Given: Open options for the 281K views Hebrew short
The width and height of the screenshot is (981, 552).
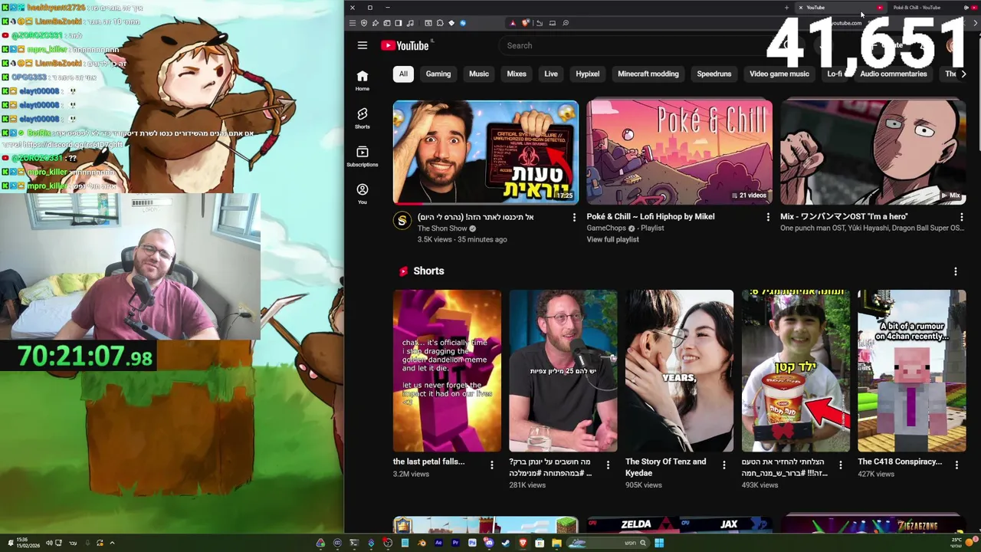Looking at the screenshot, I should pos(608,465).
